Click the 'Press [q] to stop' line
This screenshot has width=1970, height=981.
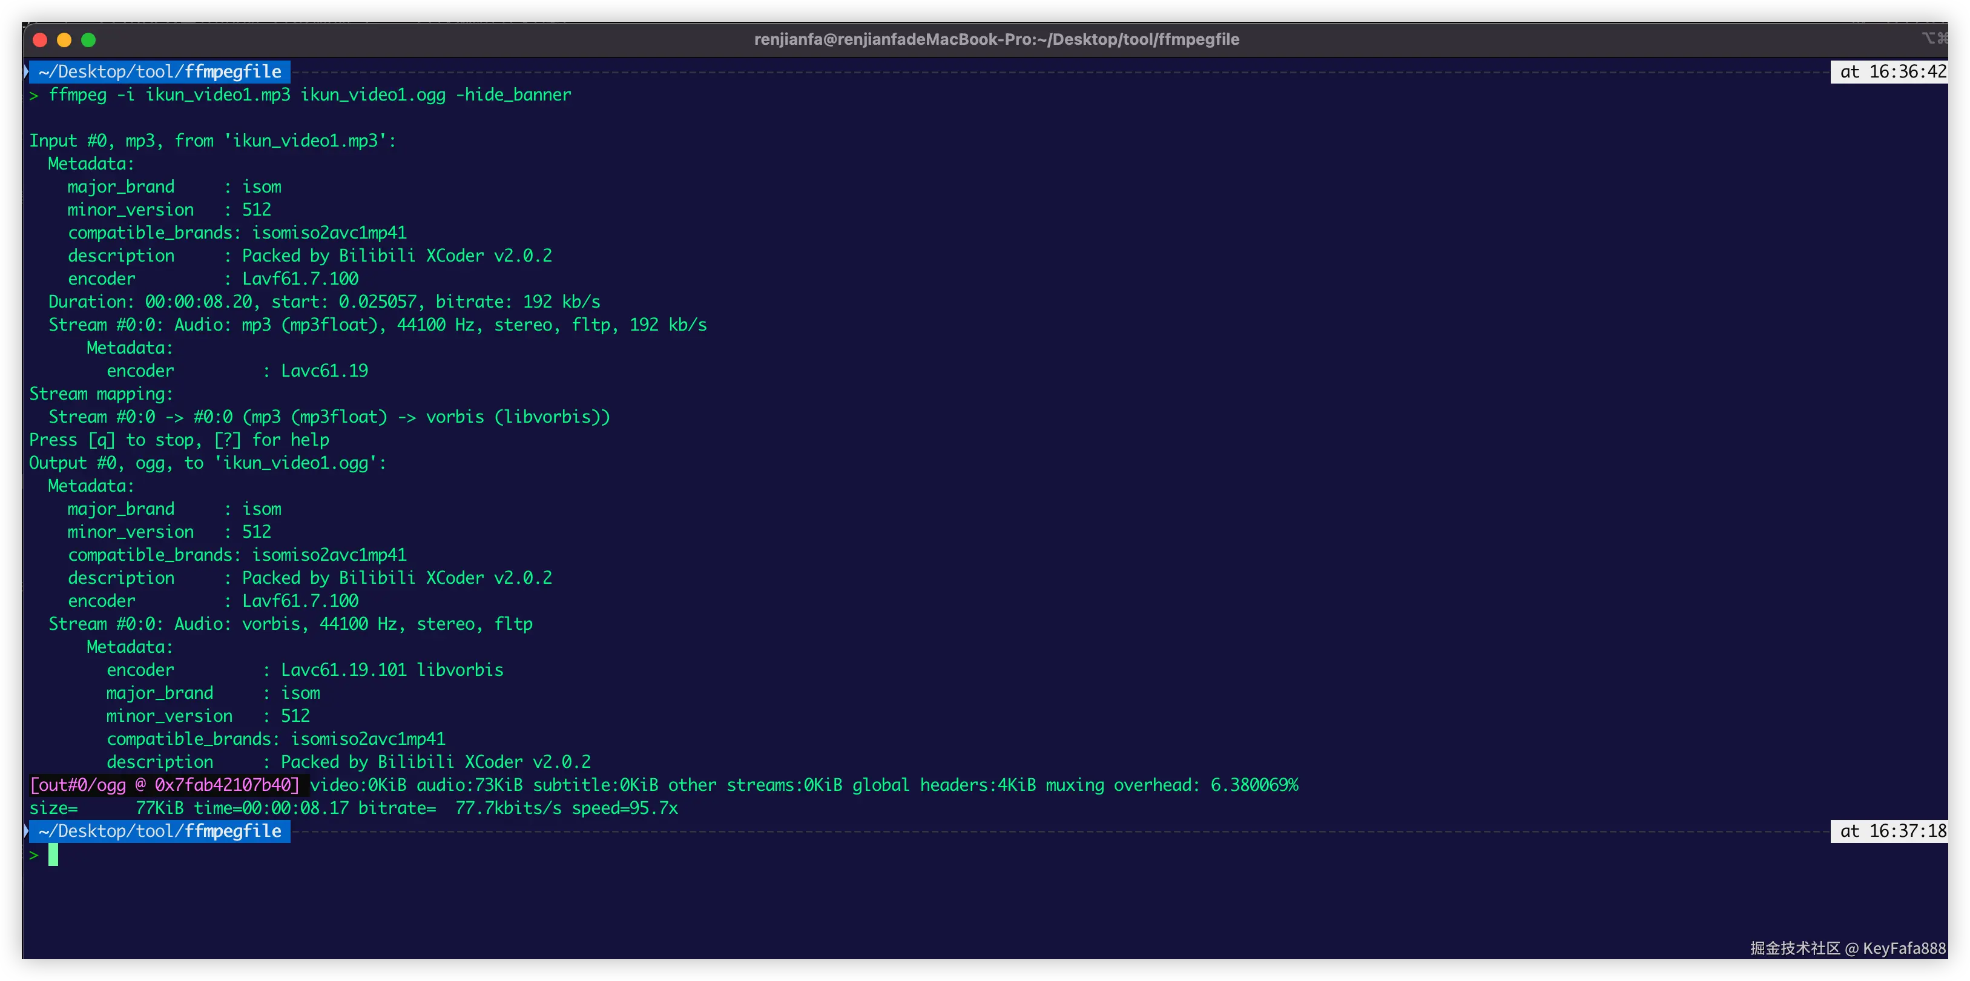click(179, 440)
